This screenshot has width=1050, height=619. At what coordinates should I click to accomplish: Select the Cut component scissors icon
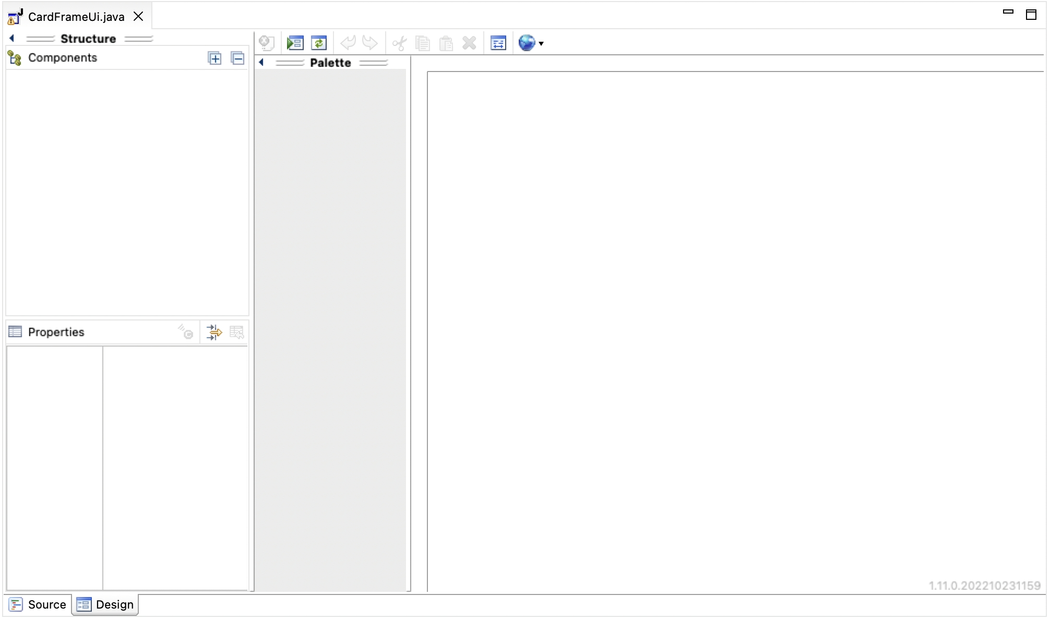(399, 43)
